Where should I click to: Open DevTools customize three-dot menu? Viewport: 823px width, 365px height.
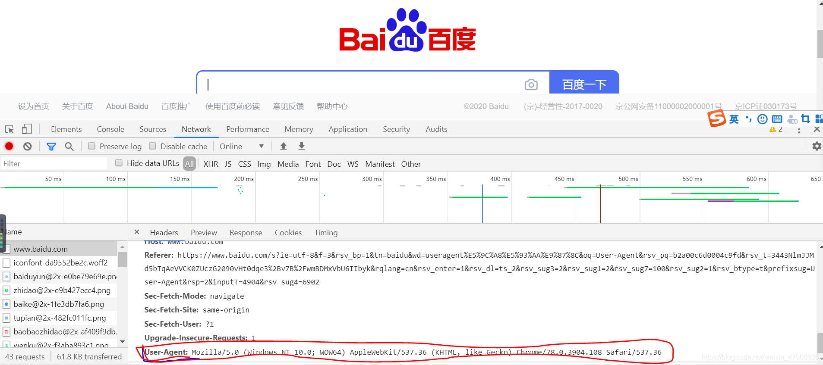(799, 130)
